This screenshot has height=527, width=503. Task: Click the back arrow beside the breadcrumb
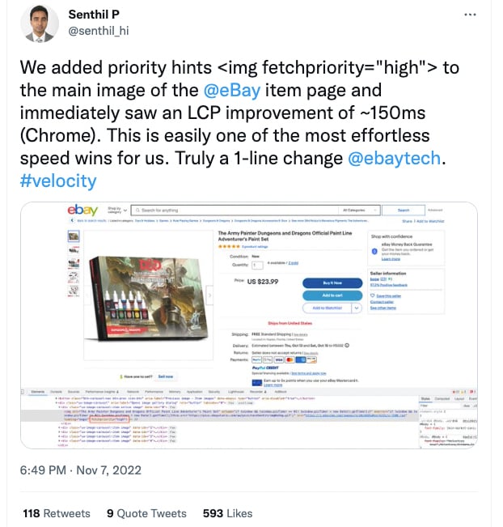tap(72, 220)
